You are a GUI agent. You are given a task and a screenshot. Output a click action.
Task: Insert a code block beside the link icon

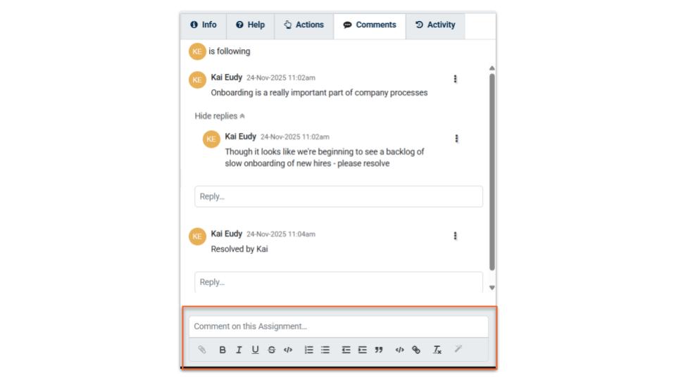400,350
